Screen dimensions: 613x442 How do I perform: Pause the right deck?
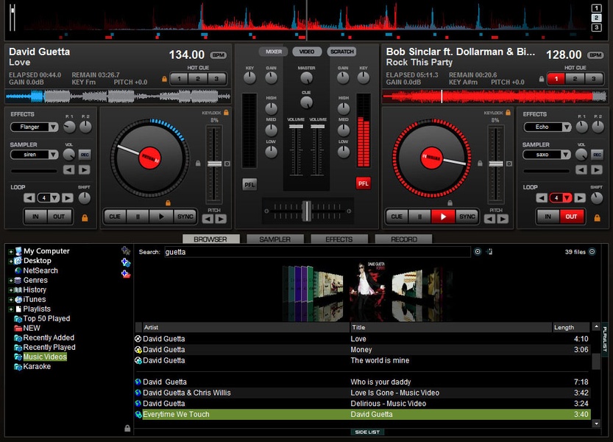419,217
